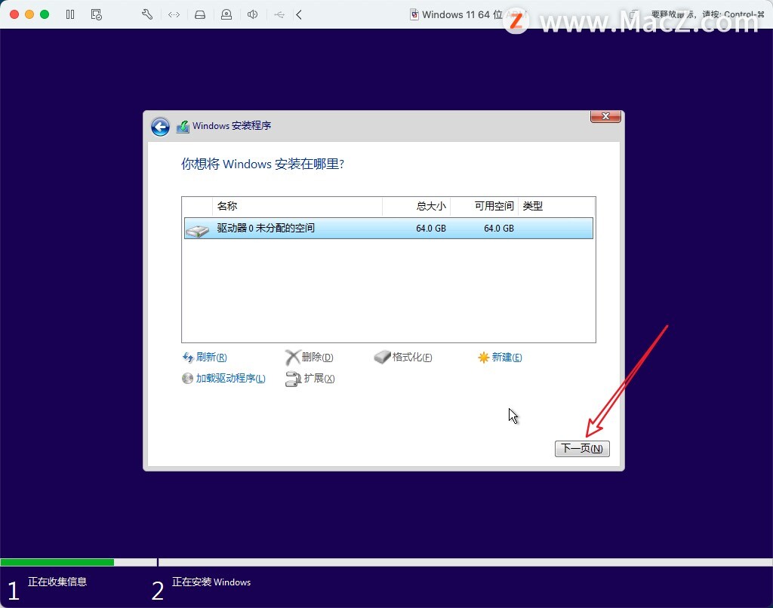Open the hard disk device icon
Viewport: 773px width, 608px height.
coord(199,15)
